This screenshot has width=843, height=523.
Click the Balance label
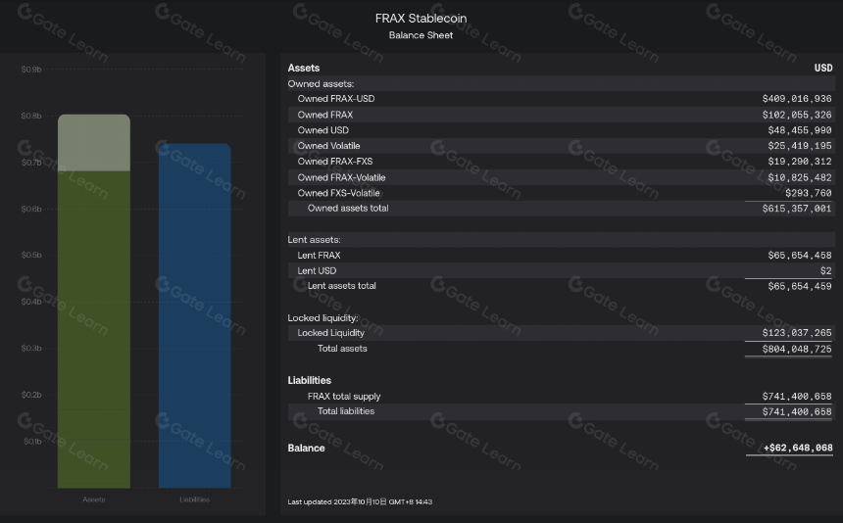(306, 449)
